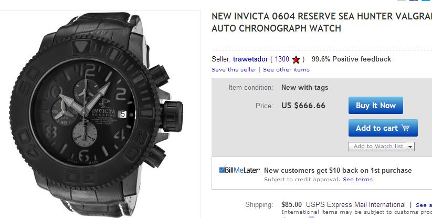Click the shipping See all link

click(423, 204)
